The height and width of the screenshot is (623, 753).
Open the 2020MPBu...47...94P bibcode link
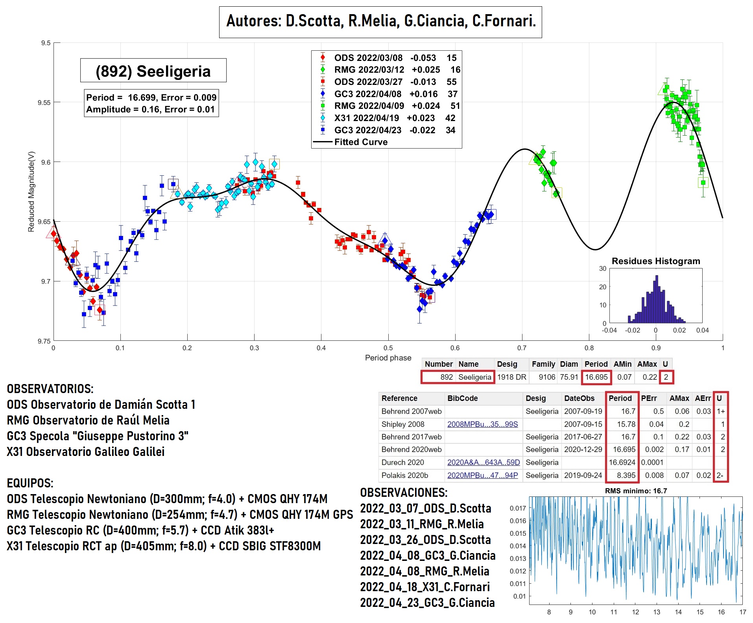coord(482,475)
